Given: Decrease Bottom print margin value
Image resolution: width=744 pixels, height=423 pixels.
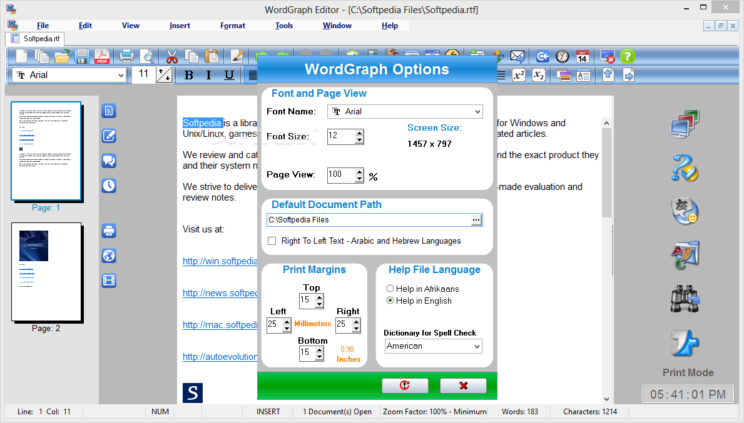Looking at the screenshot, I should [319, 357].
